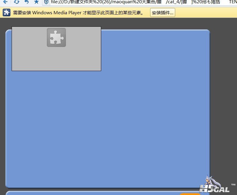Viewport: 237px width, 195px height.
Task: Click the second blue panel at the bottom
Action: [90, 193]
